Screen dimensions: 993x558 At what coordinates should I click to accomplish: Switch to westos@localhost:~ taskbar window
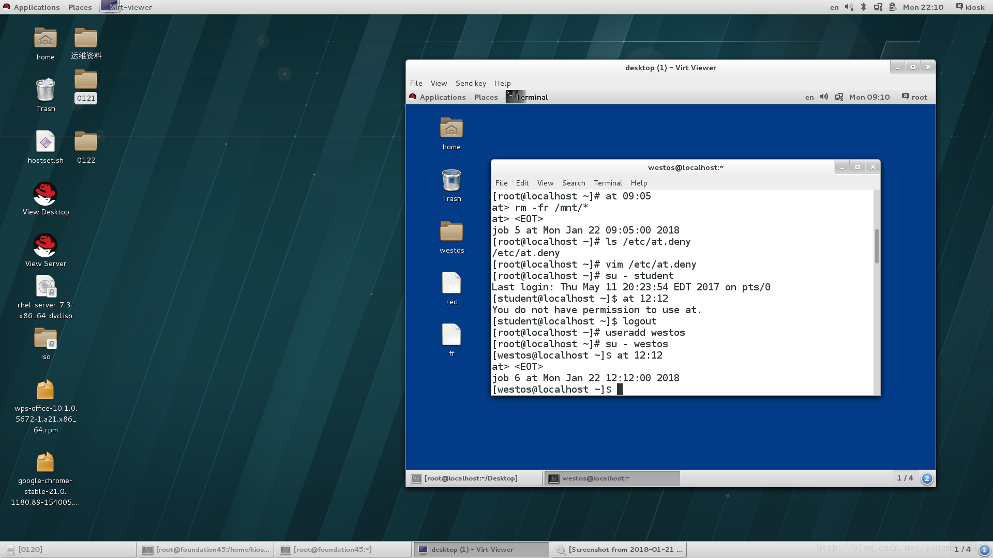[612, 478]
